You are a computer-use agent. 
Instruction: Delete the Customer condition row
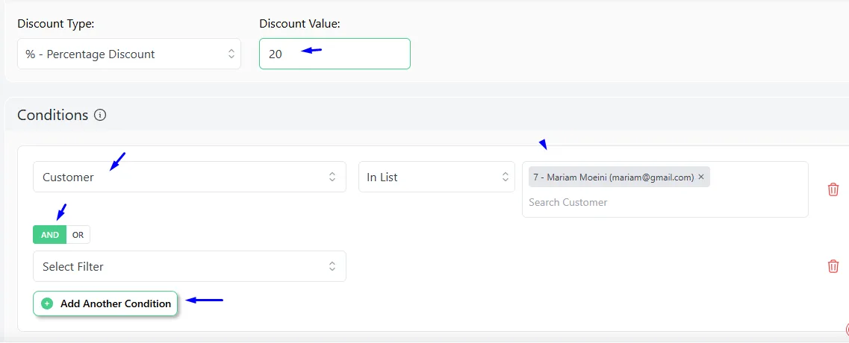click(833, 189)
